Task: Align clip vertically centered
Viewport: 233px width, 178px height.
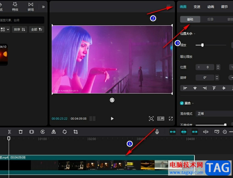Action: pyautogui.click(x=224, y=88)
